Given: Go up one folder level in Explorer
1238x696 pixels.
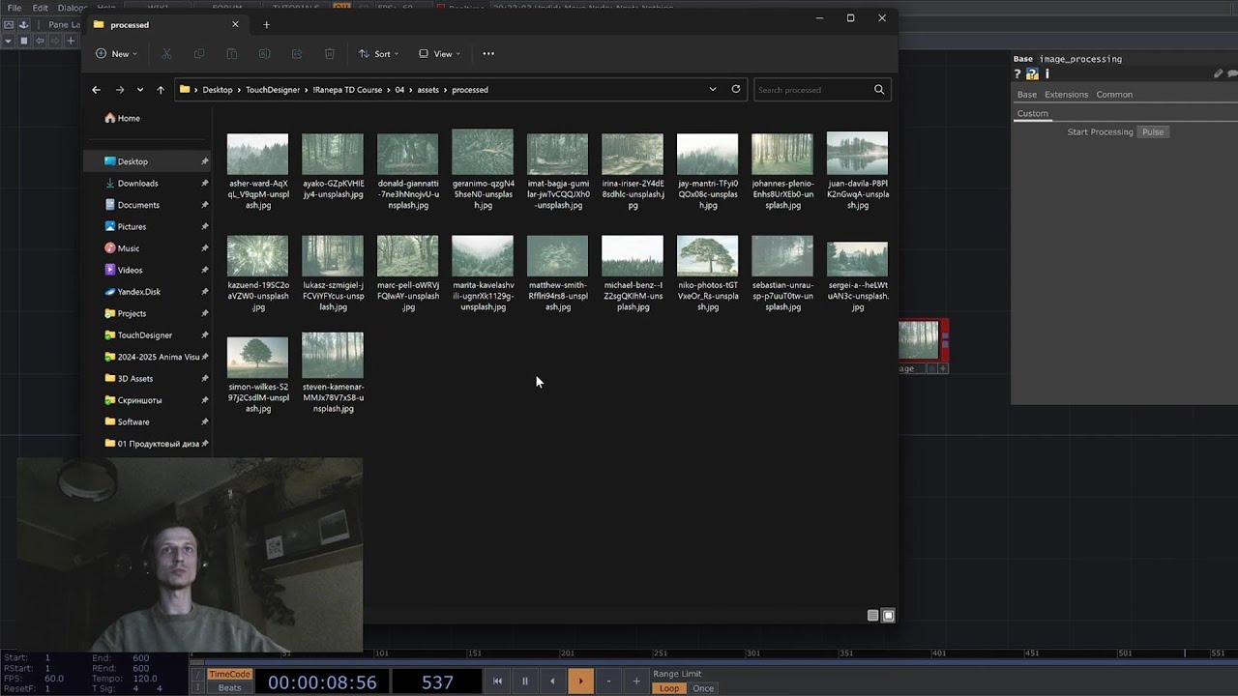Looking at the screenshot, I should [x=161, y=90].
